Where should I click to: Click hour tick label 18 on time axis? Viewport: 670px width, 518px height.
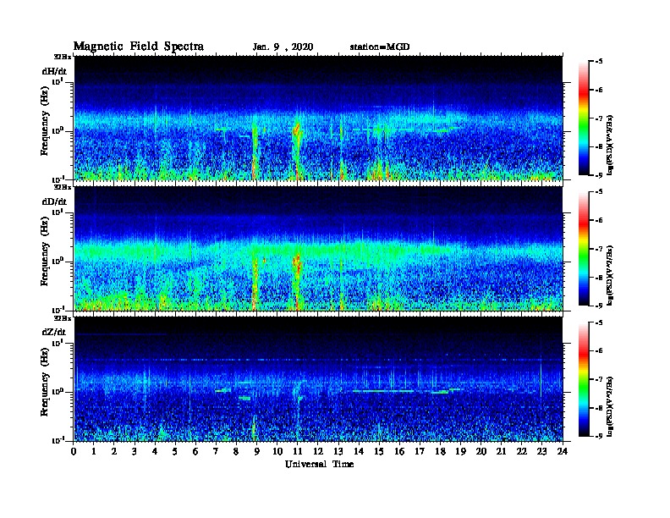tap(440, 451)
